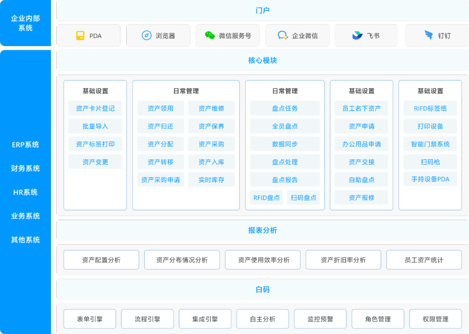Click the 飞书 bird logo icon

pos(357,36)
